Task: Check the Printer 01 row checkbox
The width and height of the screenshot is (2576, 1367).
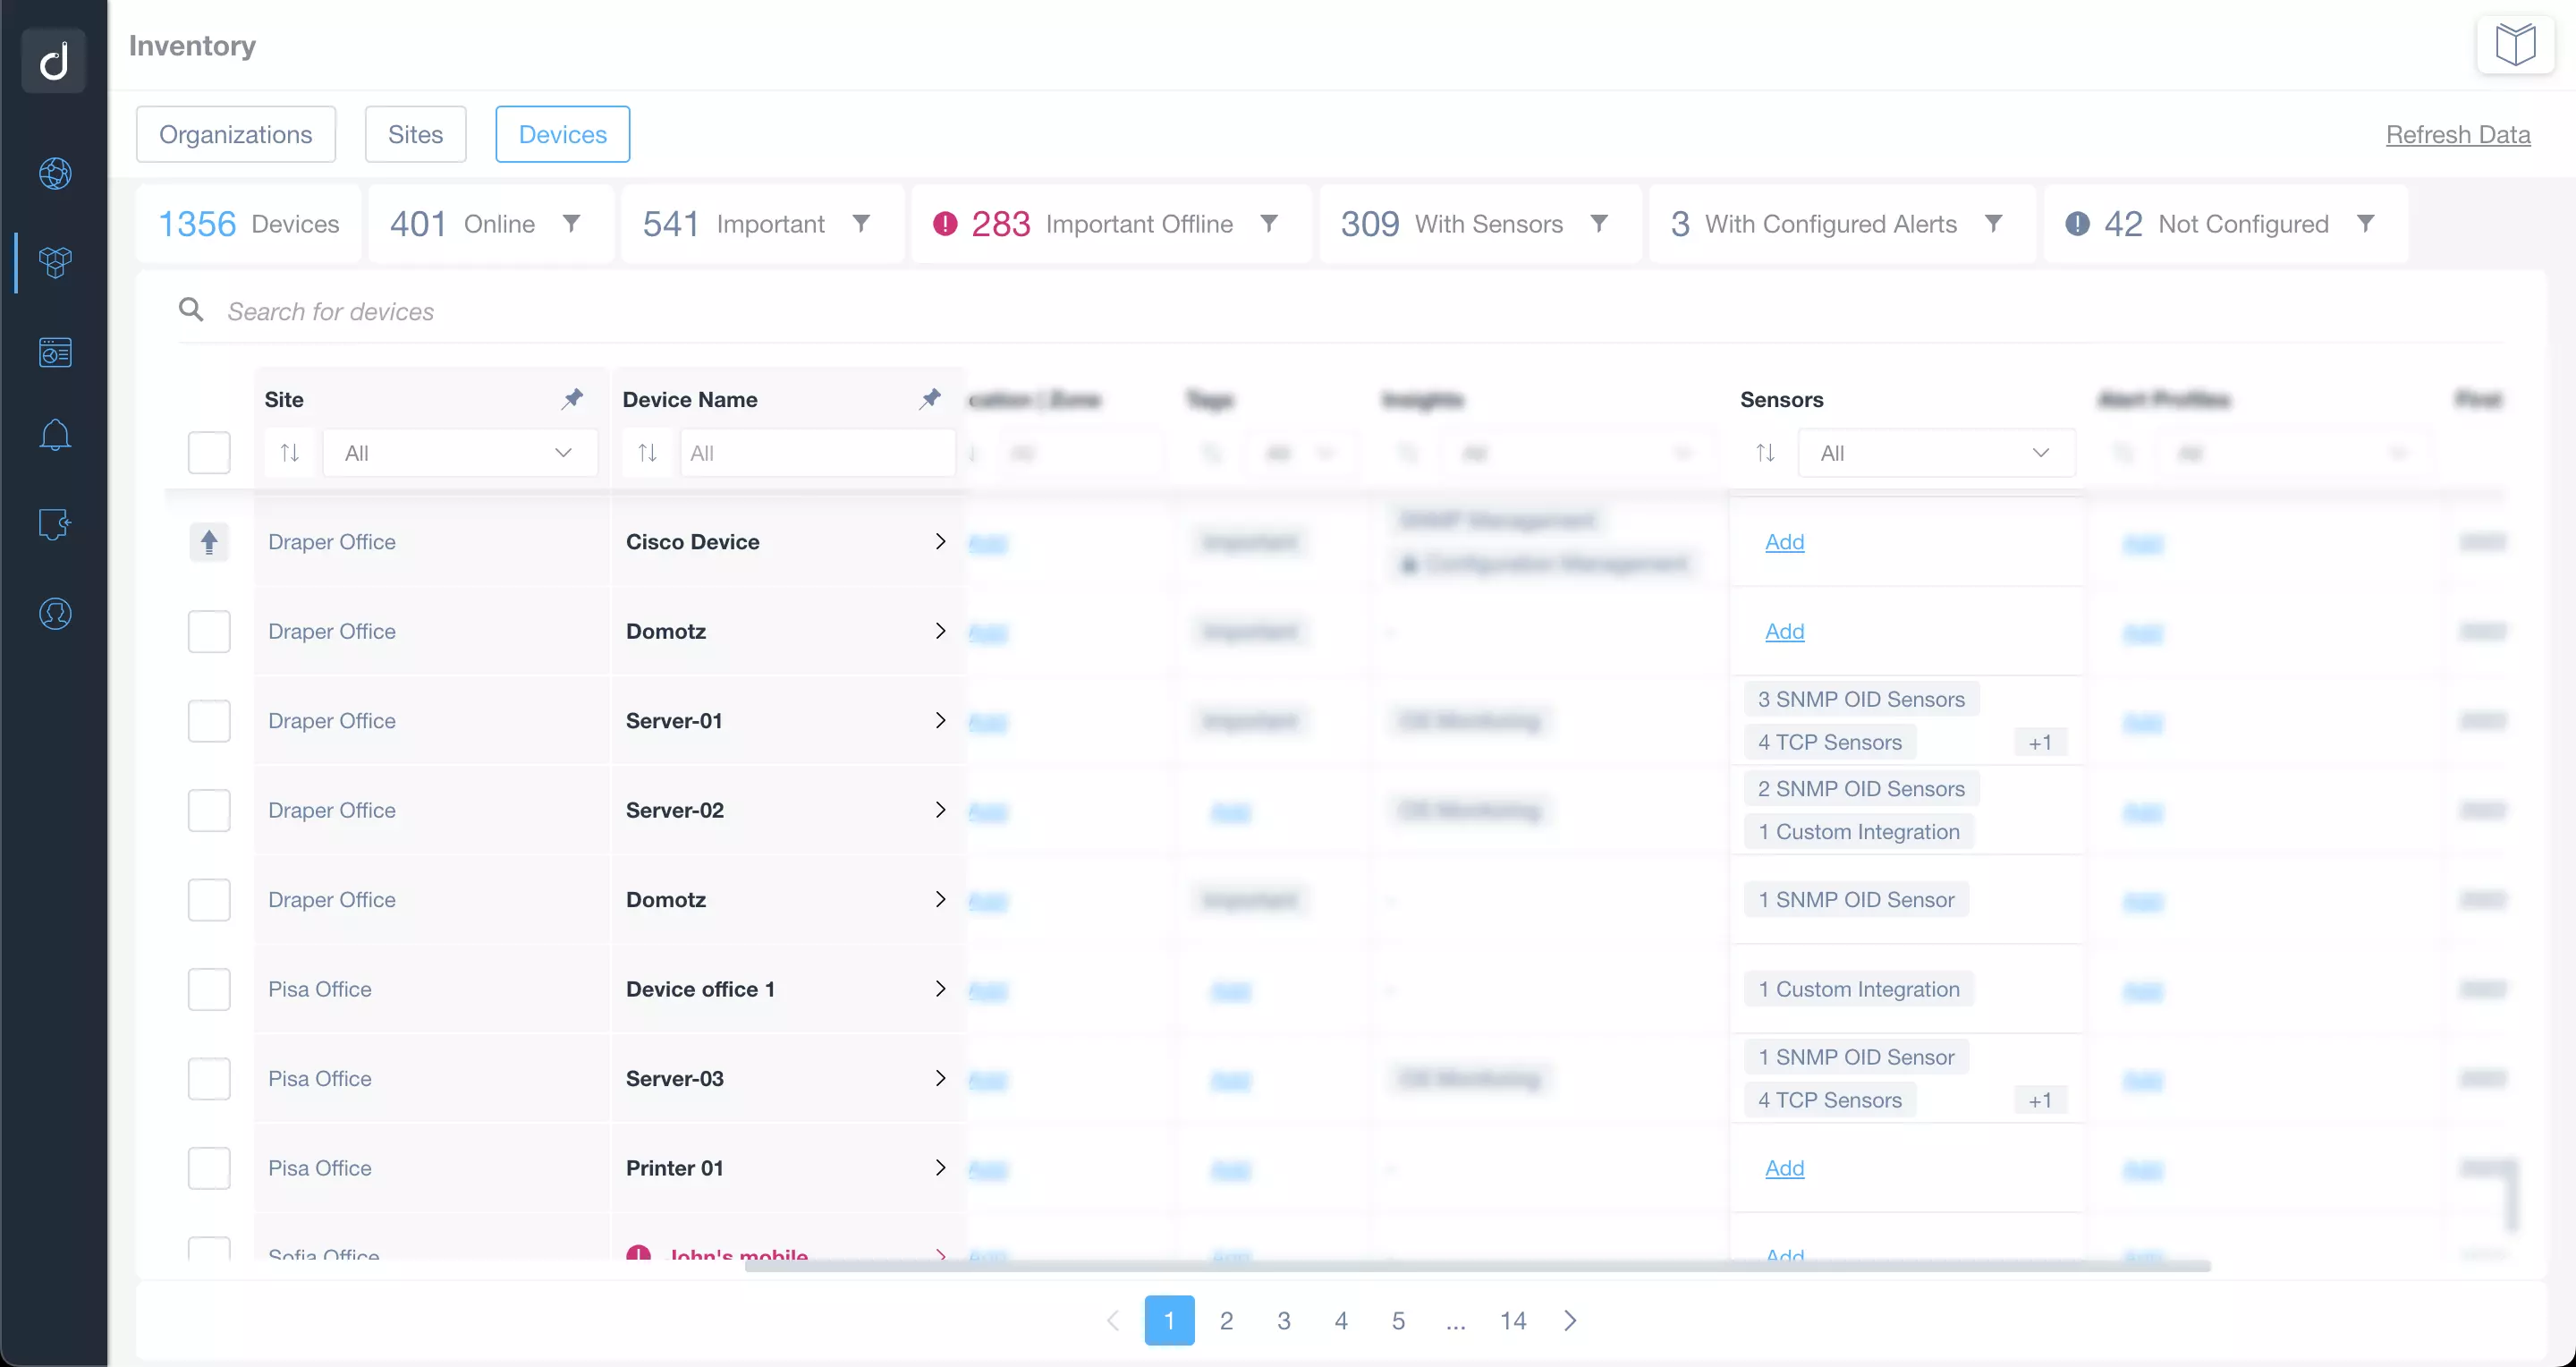Action: pos(209,1168)
